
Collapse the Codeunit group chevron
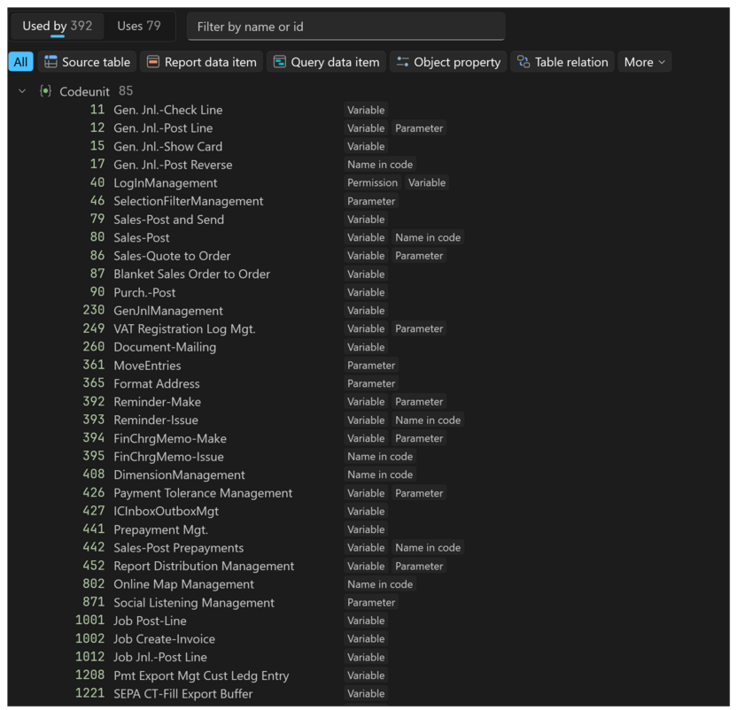point(22,90)
